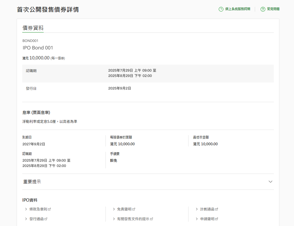The height and width of the screenshot is (226, 294).
Task: Select the 債券資料 tab
Action: click(x=33, y=28)
